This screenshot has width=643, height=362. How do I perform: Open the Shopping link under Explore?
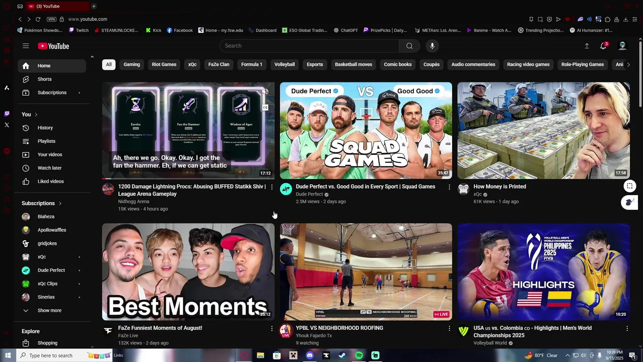click(52, 343)
